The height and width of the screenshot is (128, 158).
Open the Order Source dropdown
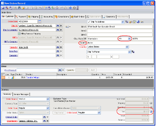pos(48,99)
